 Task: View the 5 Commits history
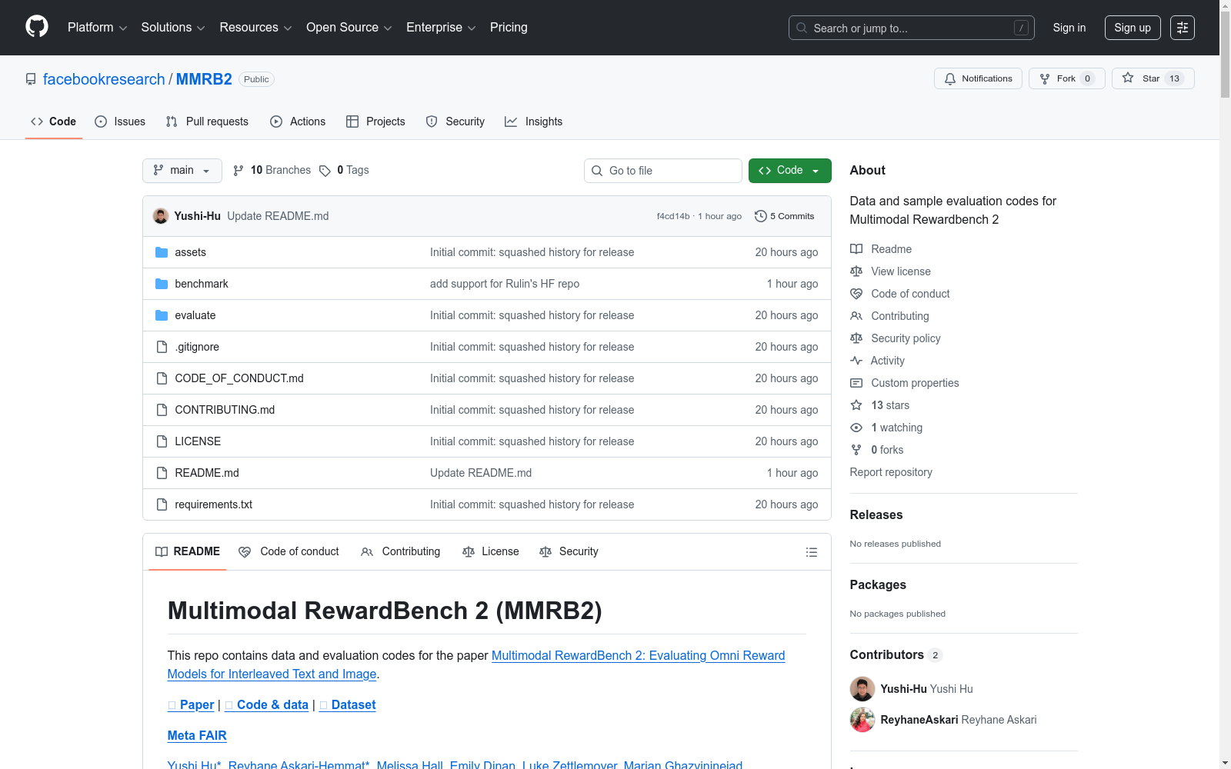(785, 216)
